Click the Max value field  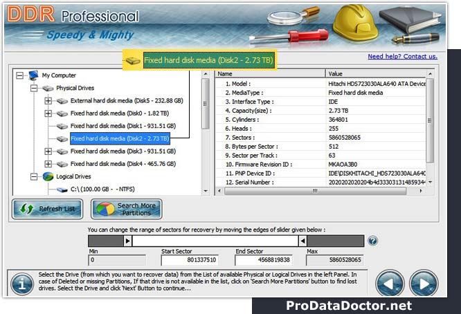[x=335, y=260]
